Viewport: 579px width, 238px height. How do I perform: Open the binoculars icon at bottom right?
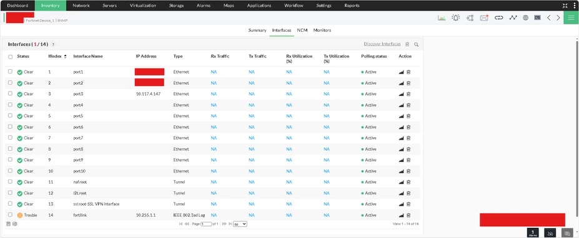tap(550, 233)
